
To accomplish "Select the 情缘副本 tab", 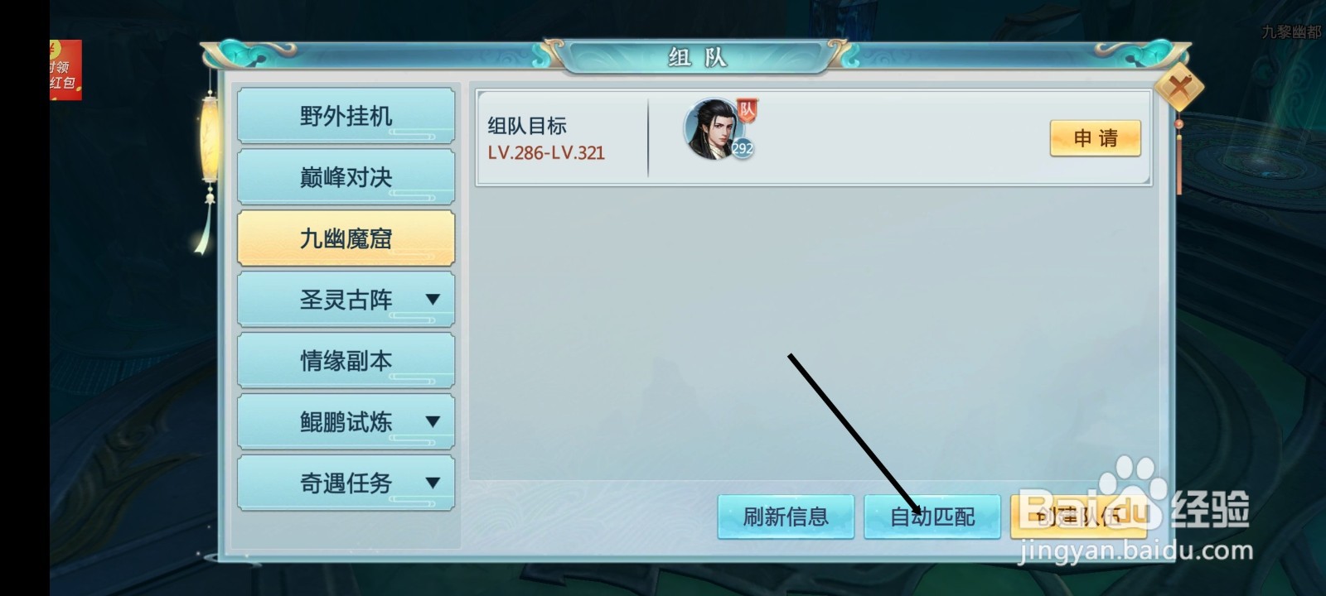I will coord(346,361).
